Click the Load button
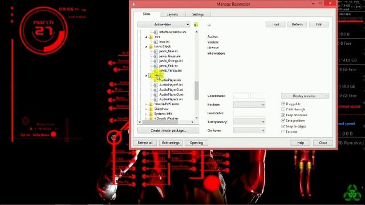Image resolution: width=365 pixels, height=205 pixels. 275,24
